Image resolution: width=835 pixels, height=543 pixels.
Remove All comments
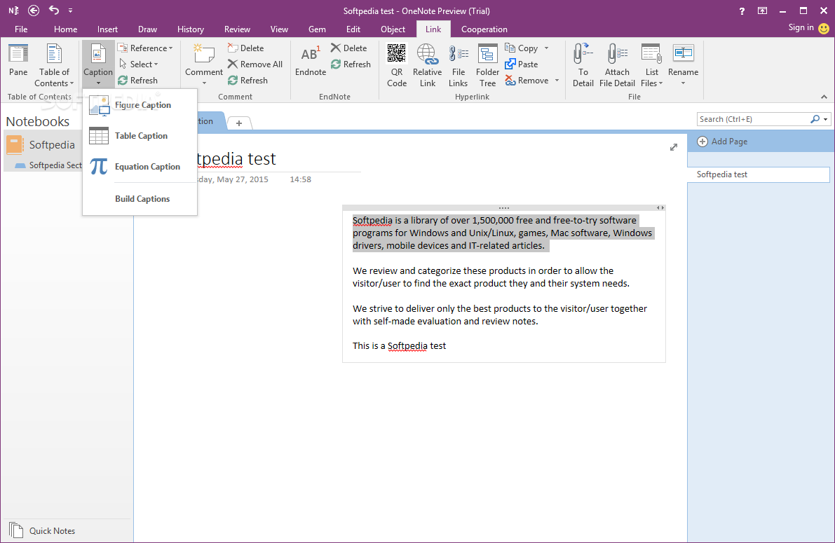255,64
